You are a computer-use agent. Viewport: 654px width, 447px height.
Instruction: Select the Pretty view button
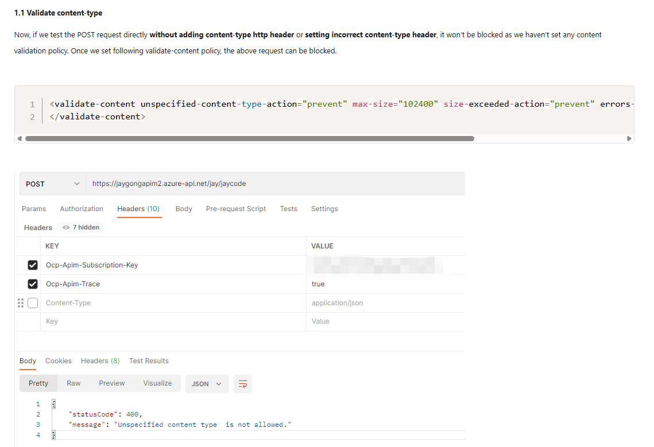click(x=38, y=383)
